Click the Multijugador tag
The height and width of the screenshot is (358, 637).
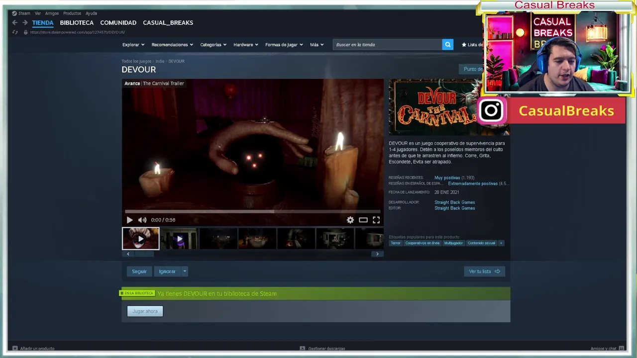[x=453, y=243]
